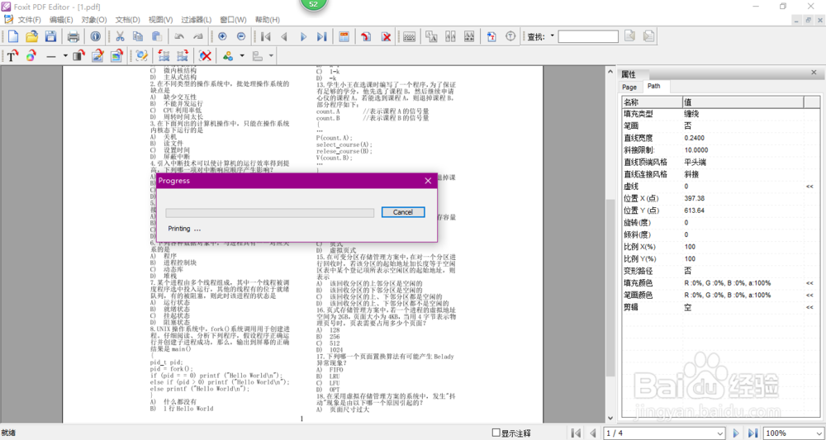Click the 查找 search input field

tap(588, 36)
